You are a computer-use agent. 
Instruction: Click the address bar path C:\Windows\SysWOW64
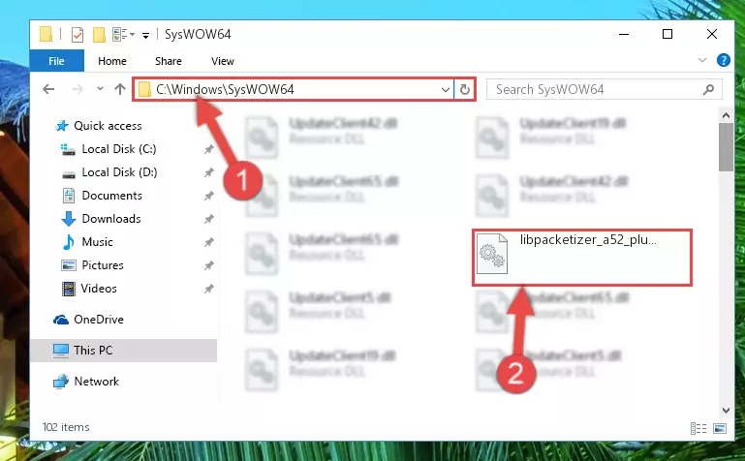pyautogui.click(x=225, y=89)
